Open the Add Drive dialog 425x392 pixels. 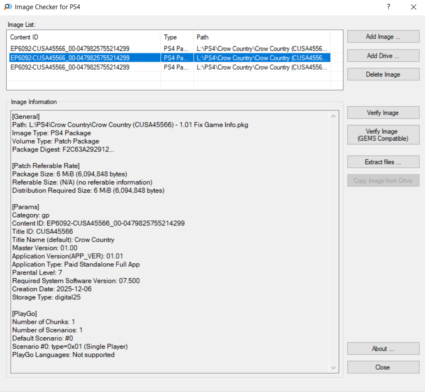click(x=383, y=56)
